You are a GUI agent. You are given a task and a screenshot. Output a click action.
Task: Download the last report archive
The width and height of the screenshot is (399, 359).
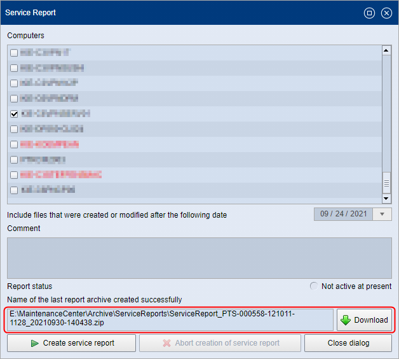[364, 320]
